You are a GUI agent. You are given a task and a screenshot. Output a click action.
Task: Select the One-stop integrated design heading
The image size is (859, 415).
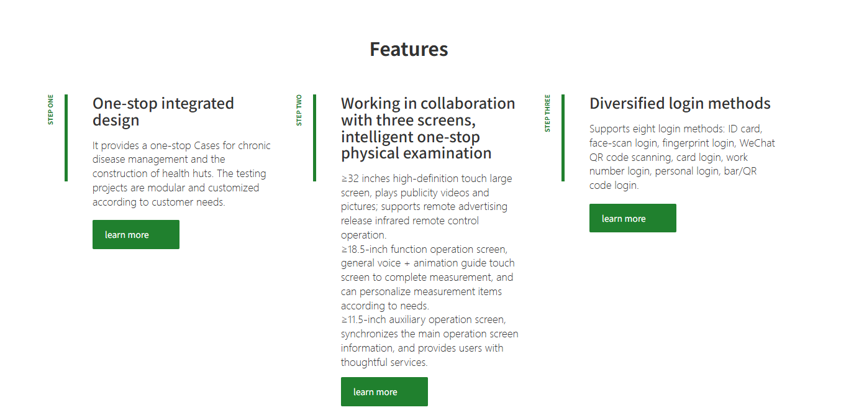pyautogui.click(x=163, y=112)
